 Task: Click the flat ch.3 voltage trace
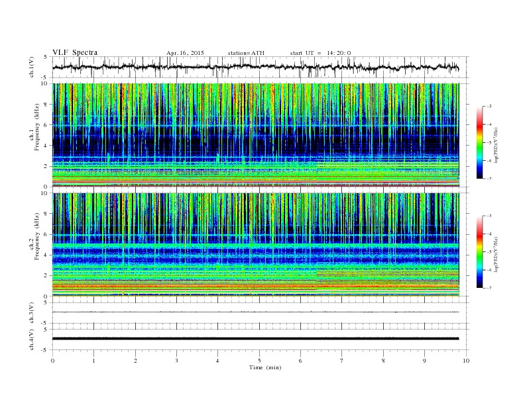255,312
